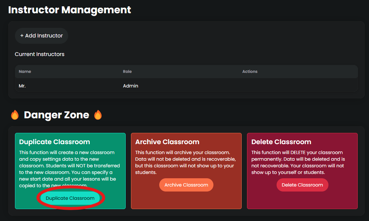Screen dimensions: 369x221
Task: Select the Actions column header
Action: (250, 72)
